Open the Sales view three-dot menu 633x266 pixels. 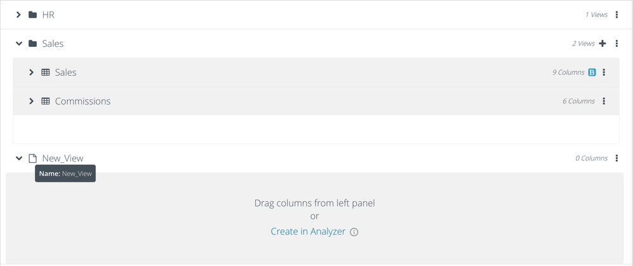[x=604, y=72]
